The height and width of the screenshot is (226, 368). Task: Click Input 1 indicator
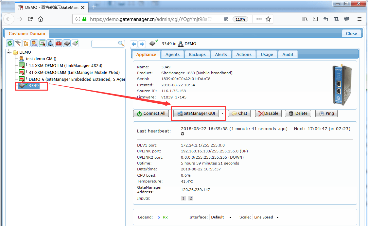(183, 198)
